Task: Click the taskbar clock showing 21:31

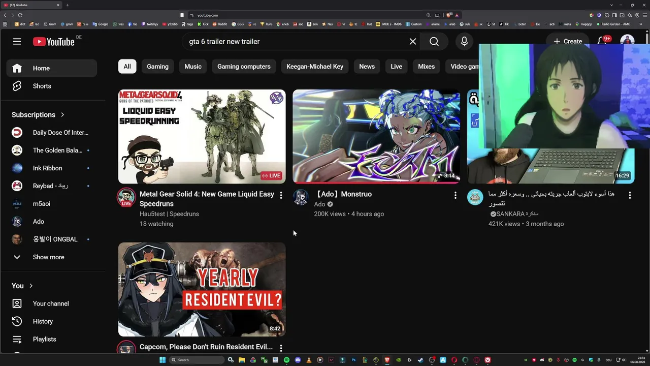Action: [637, 360]
